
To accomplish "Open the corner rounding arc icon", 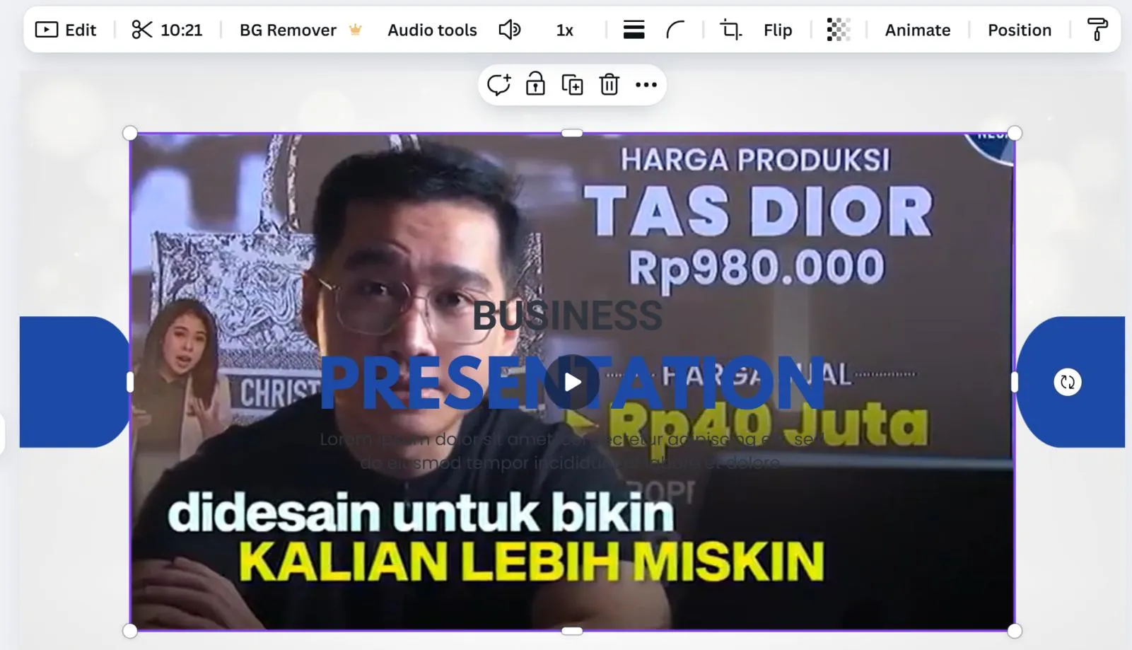I will click(677, 30).
